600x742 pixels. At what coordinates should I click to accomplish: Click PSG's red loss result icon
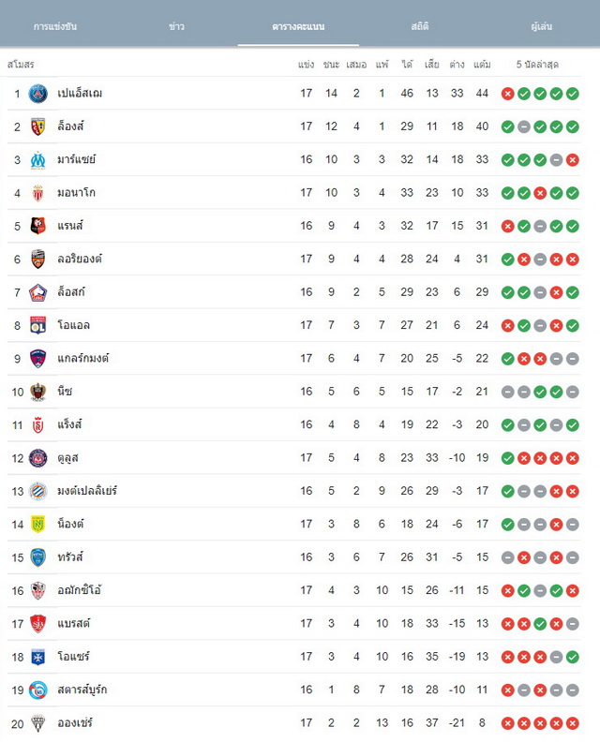pyautogui.click(x=507, y=94)
